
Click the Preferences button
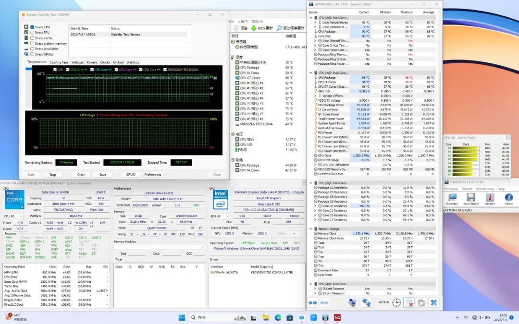tap(153, 175)
